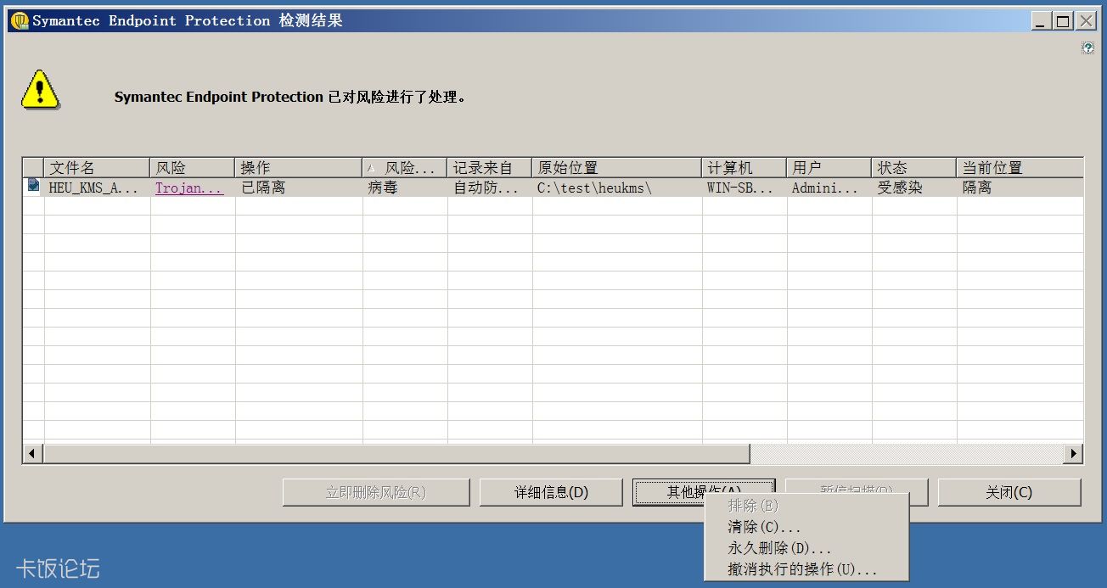Click the file icon beside HEU_KMS_A row
The width and height of the screenshot is (1107, 588).
(x=33, y=186)
